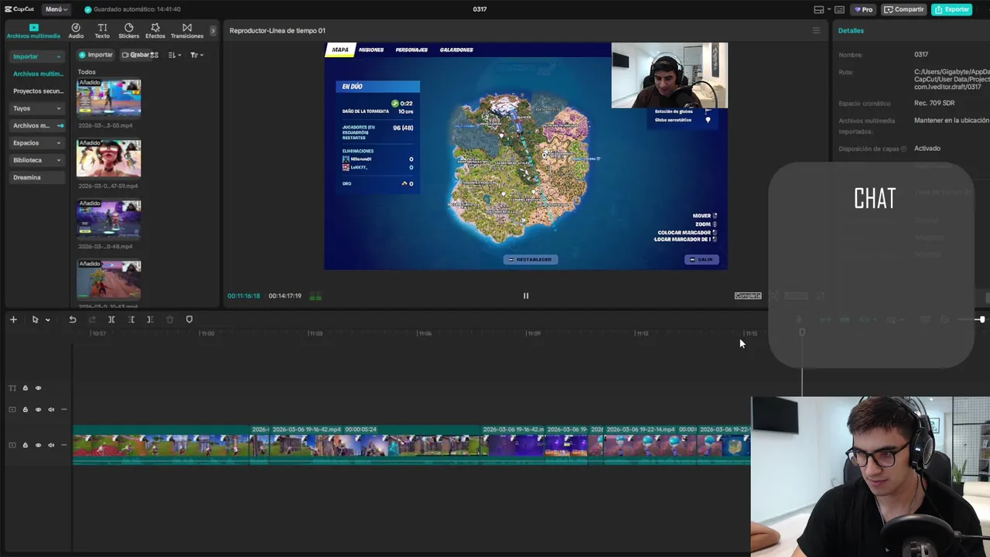Switch to the Detalles tab
Screen dimensions: 990x557
pyautogui.click(x=851, y=31)
